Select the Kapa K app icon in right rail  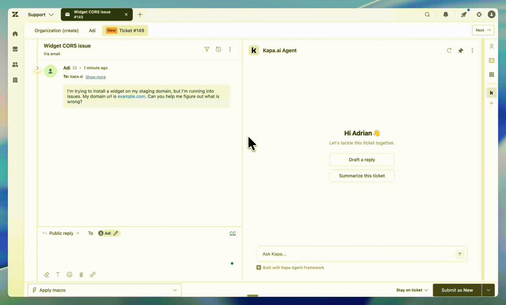[492, 93]
